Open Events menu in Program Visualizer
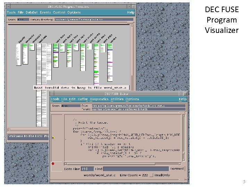Screen dimensions: 250x187 click(x=45, y=12)
